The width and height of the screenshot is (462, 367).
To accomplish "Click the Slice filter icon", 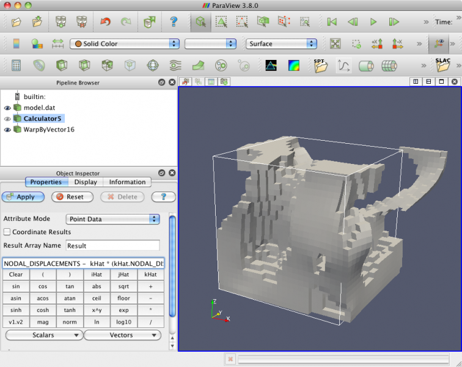I will [84, 65].
